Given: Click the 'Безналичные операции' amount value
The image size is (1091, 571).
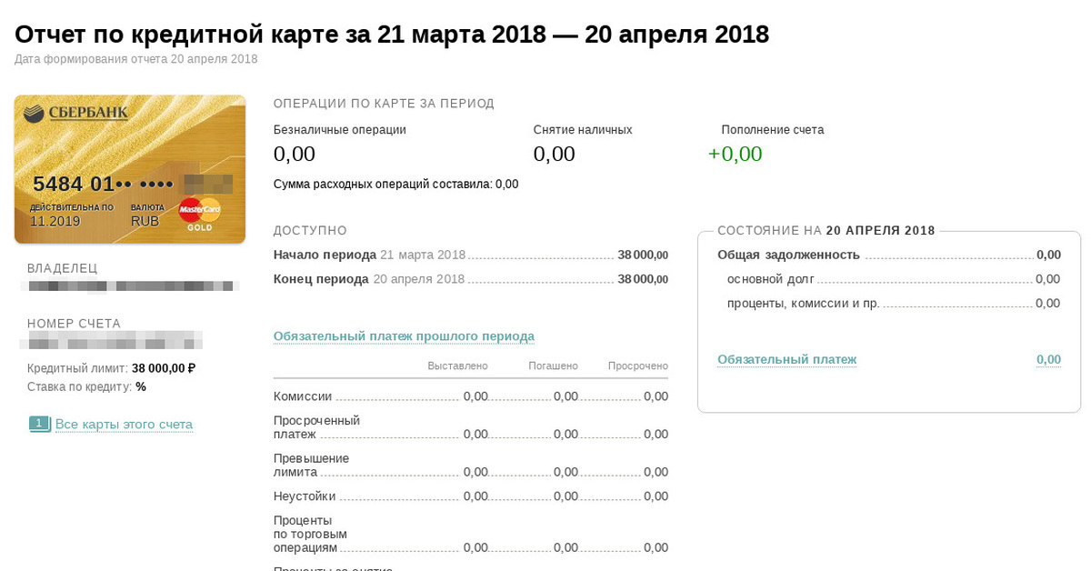Looking at the screenshot, I should (x=295, y=154).
